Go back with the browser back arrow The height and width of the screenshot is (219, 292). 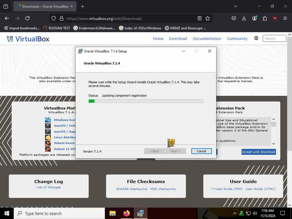pyautogui.click(x=7, y=18)
